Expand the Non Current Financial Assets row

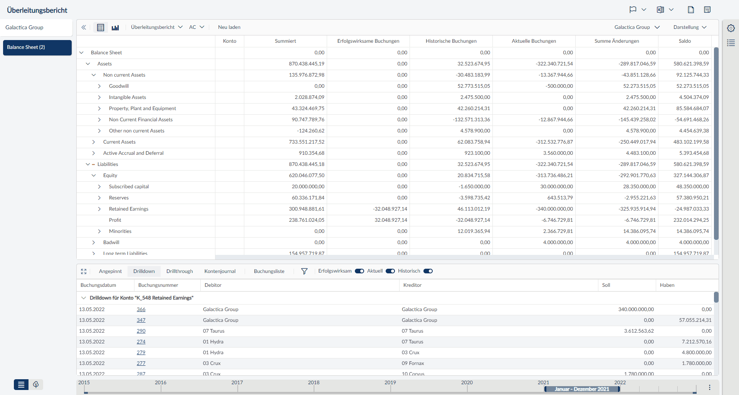tap(99, 120)
